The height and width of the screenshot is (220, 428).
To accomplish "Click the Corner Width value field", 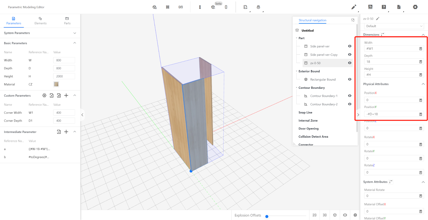I will 64,113.
